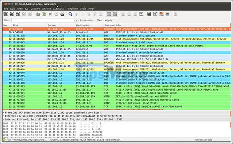
Task: Sort packets by the Time column header
Action: (x=29, y=25)
